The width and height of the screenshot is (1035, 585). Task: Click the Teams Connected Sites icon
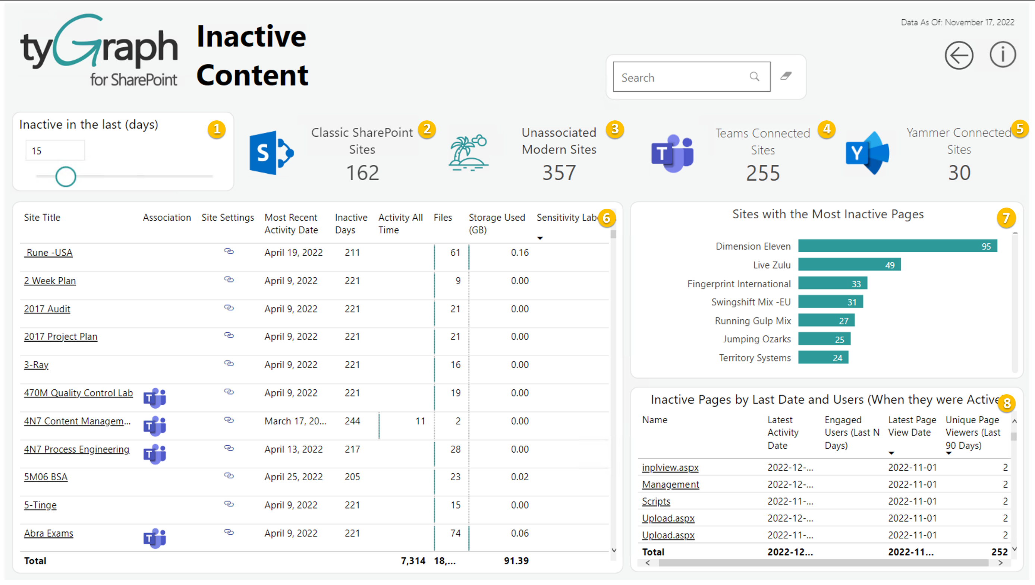(673, 154)
